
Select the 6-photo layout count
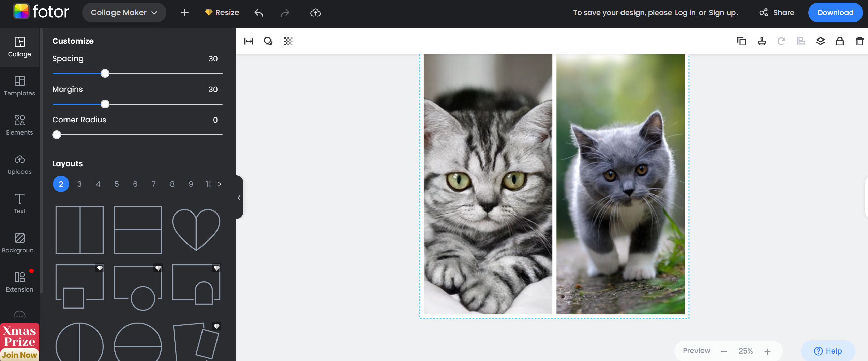135,184
